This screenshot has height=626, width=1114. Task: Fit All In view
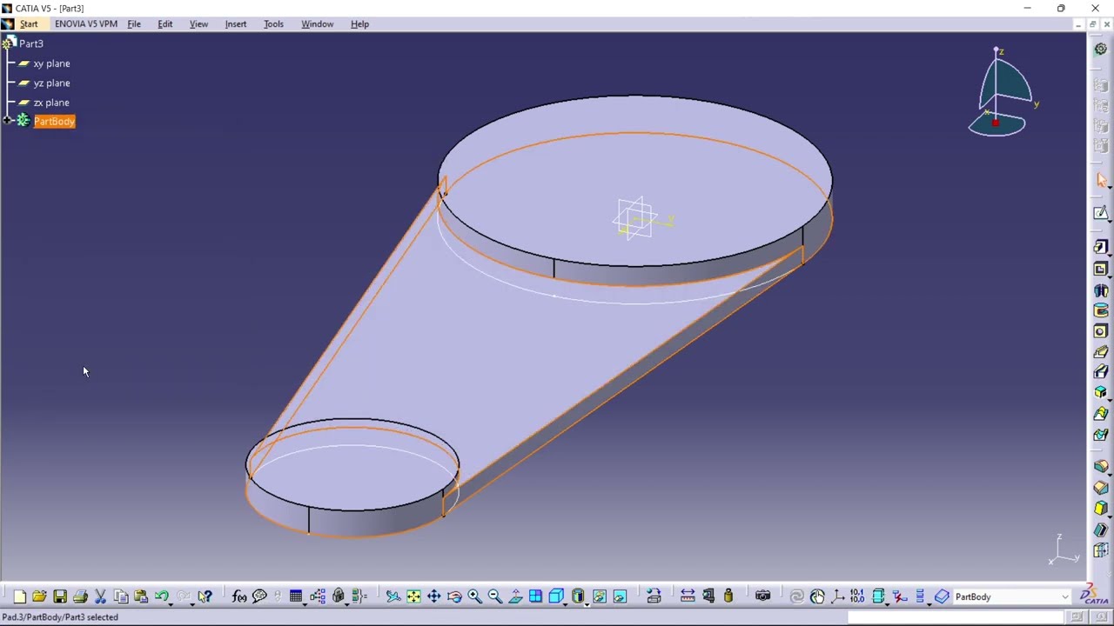coord(413,596)
